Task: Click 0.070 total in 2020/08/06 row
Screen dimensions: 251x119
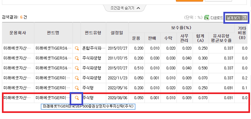Action: [x=203, y=98]
